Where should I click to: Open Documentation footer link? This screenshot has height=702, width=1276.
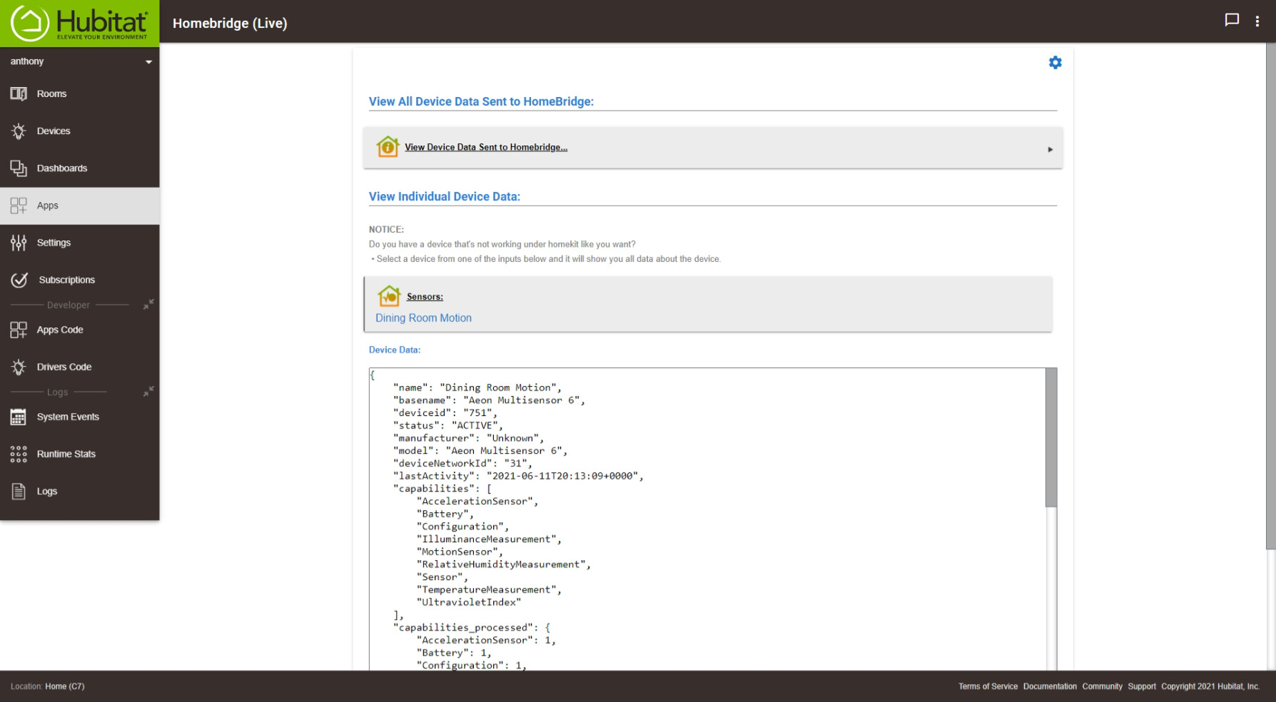click(x=1050, y=686)
